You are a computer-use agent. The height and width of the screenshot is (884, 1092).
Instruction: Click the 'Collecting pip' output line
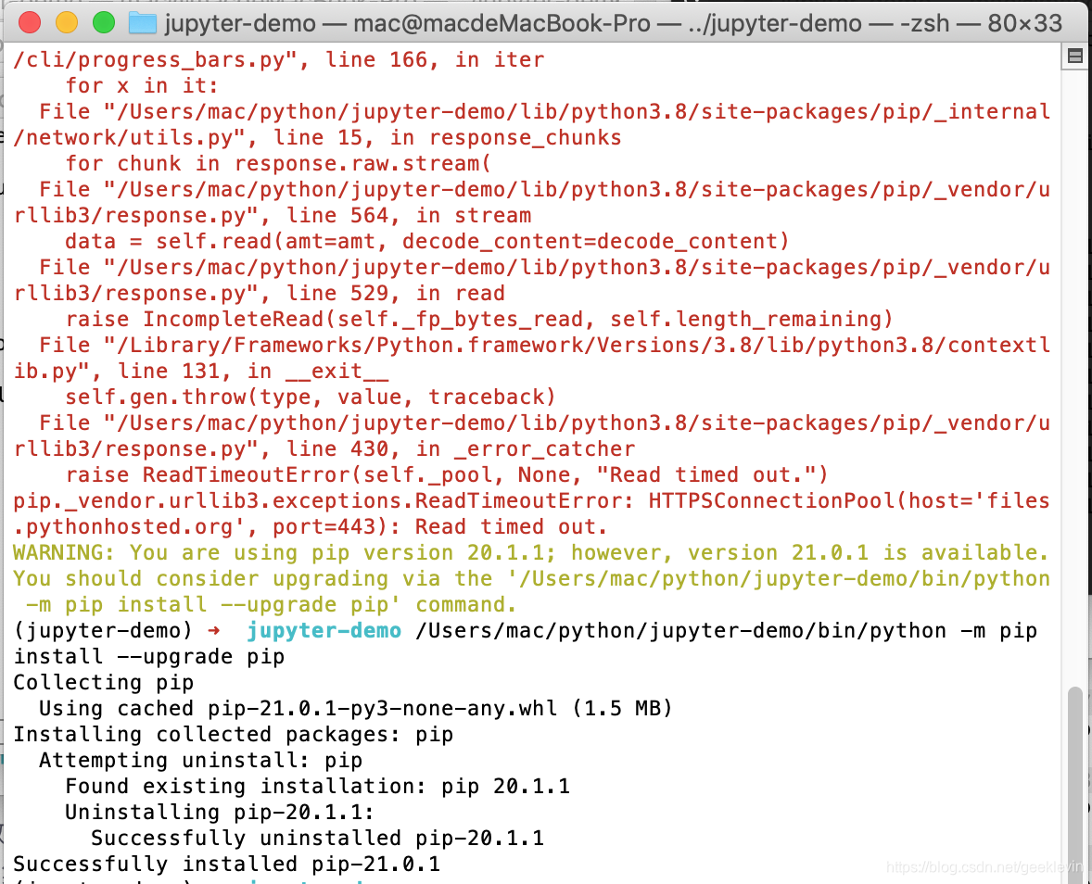104,682
